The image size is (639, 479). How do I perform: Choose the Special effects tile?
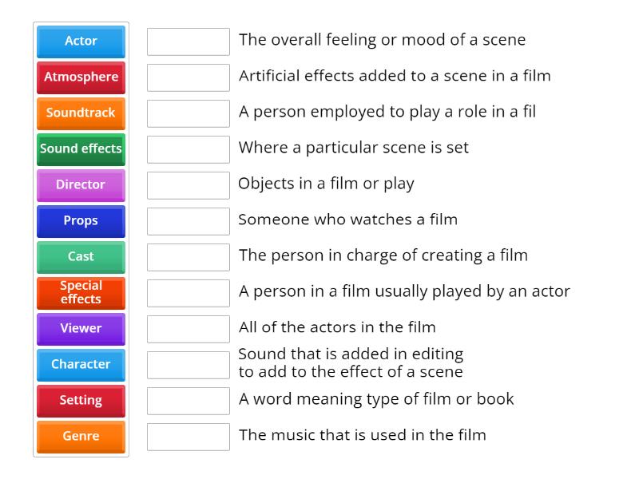point(80,292)
